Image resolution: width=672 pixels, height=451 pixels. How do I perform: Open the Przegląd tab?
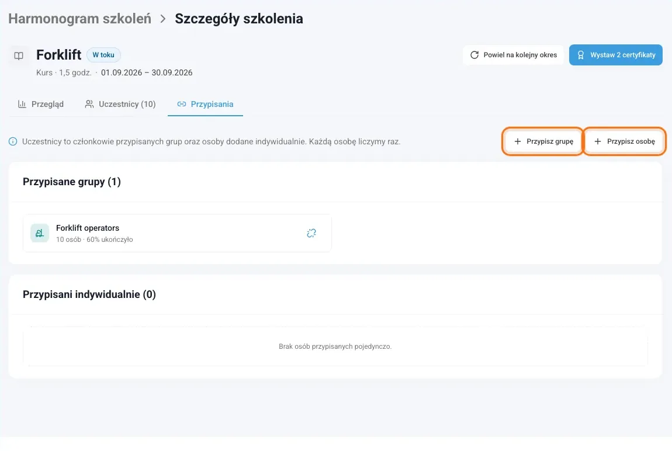click(x=41, y=104)
